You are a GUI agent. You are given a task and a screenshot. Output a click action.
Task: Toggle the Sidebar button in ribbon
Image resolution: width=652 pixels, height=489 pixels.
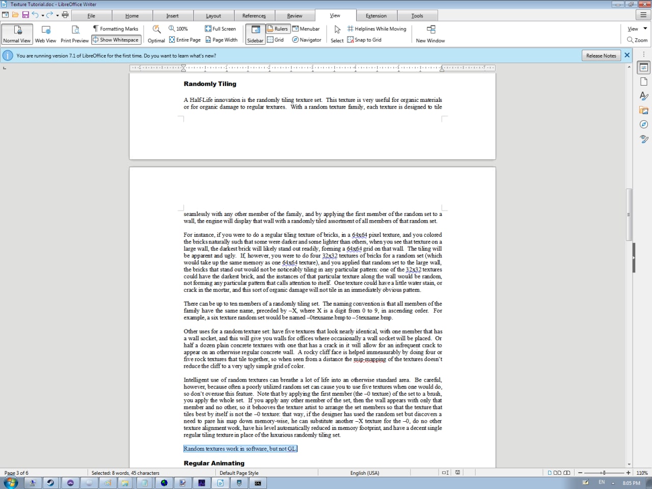[255, 34]
